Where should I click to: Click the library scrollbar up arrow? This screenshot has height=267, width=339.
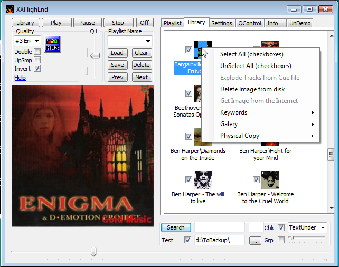point(332,36)
